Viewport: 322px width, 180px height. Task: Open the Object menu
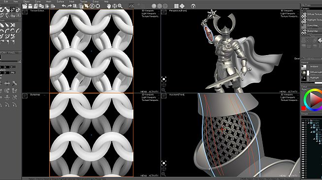click(x=27, y=1)
